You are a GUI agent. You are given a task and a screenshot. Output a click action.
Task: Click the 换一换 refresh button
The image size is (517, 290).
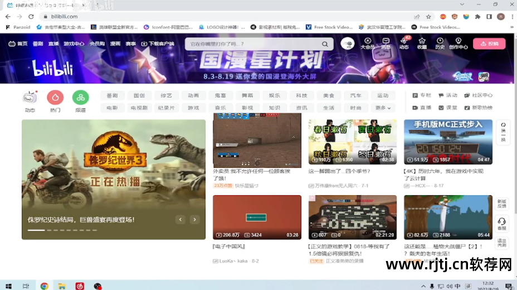(503, 132)
